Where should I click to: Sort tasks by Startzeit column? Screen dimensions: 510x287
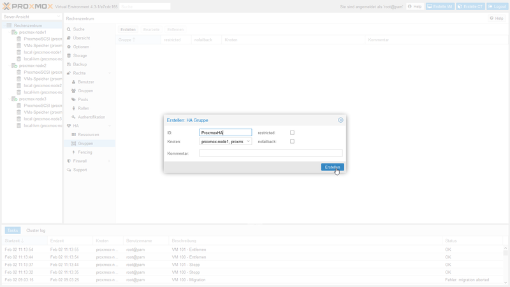click(24, 241)
